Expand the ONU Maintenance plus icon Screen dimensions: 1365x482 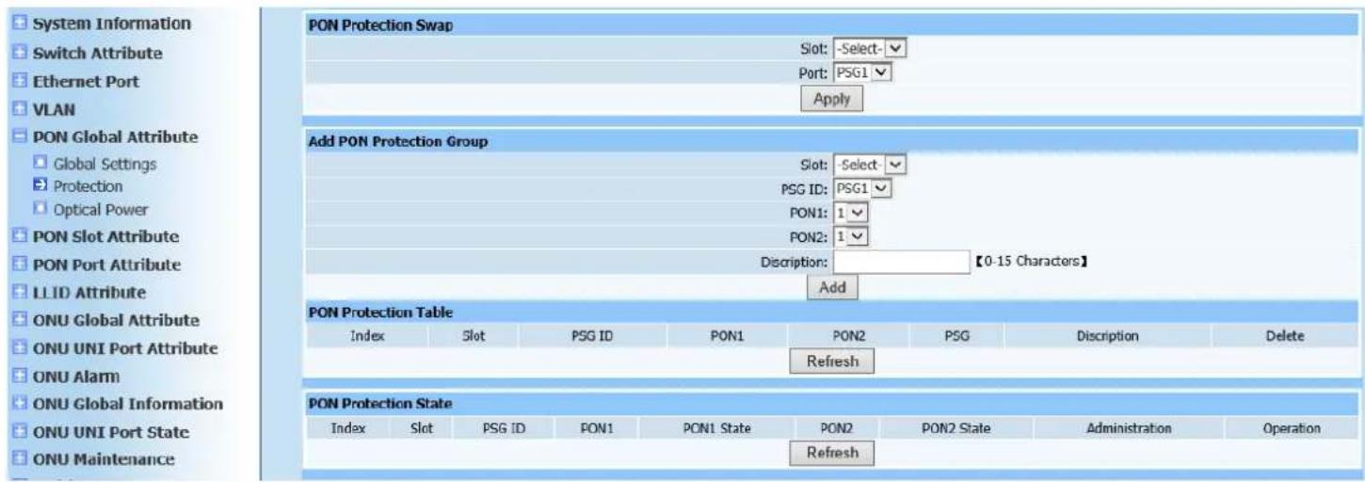point(20,459)
